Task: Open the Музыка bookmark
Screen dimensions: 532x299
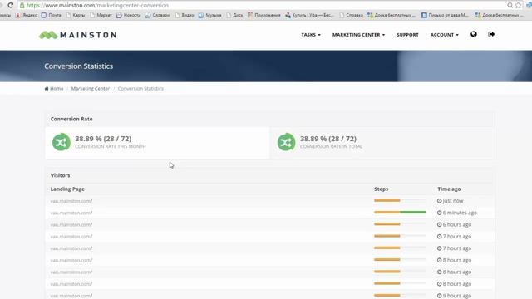Action: [x=210, y=15]
